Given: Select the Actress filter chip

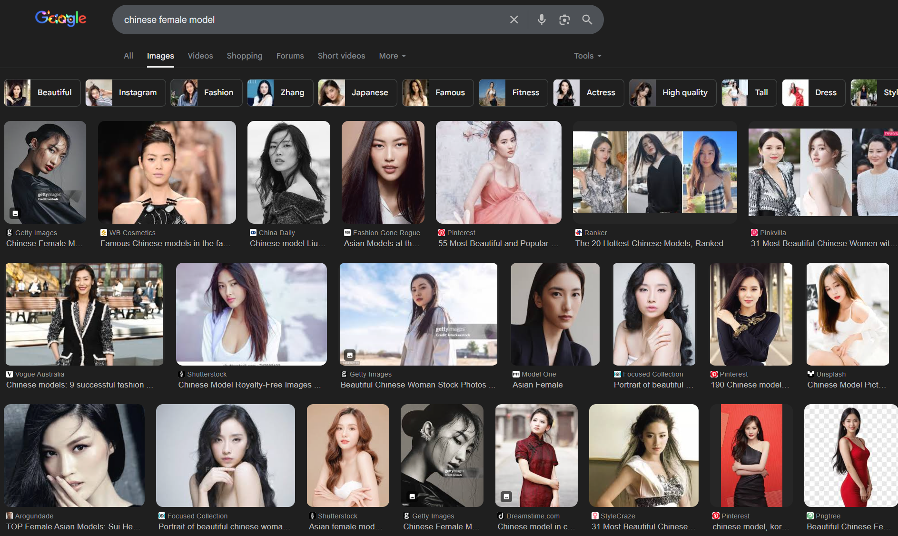Looking at the screenshot, I should [x=589, y=93].
